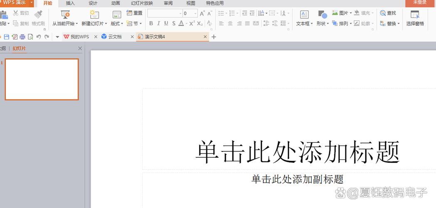Click the title placeholder 单击此处添加标题
Screen dimensions: 436x208
point(297,152)
